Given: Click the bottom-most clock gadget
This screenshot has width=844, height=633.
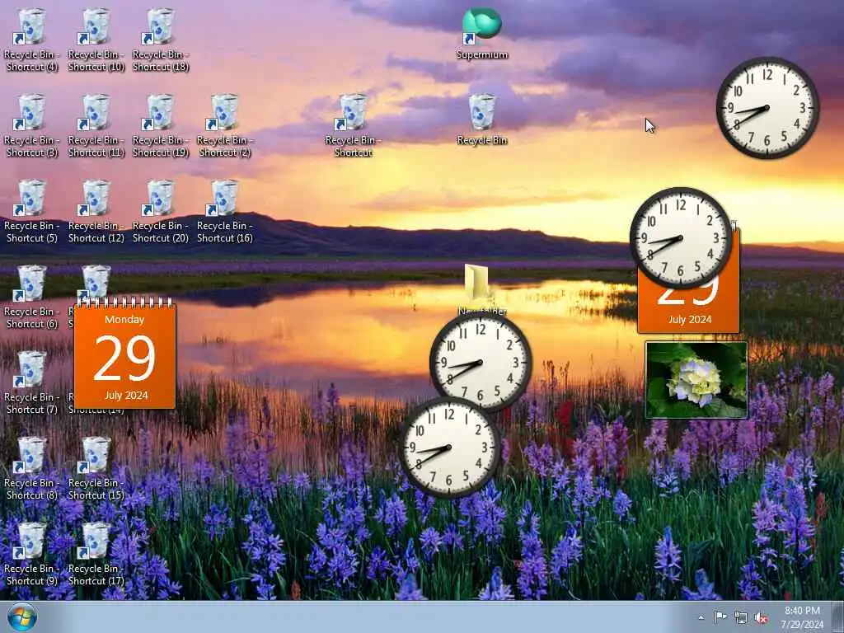Looking at the screenshot, I should (x=450, y=448).
